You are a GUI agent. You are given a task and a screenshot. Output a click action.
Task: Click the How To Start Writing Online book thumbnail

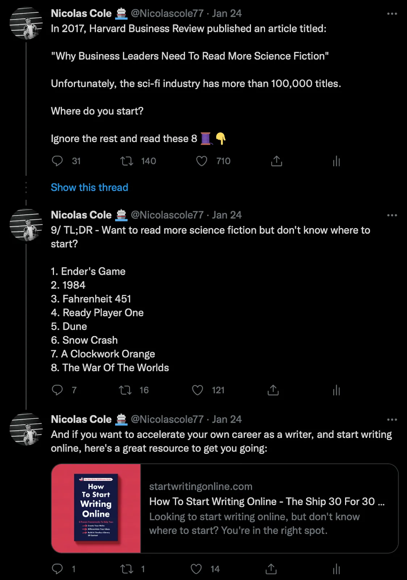[x=96, y=508]
